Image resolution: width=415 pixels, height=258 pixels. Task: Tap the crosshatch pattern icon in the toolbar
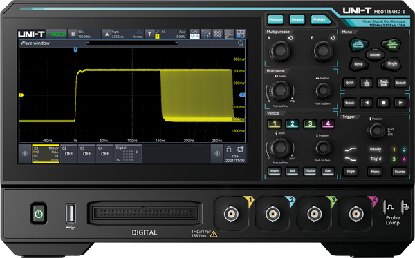click(x=218, y=34)
